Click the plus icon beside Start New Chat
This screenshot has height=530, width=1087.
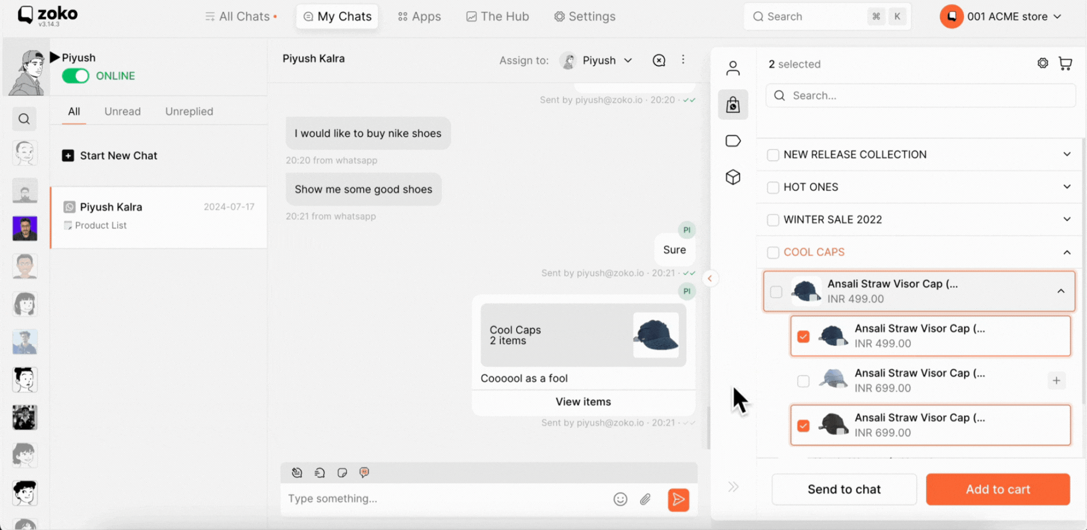(x=68, y=155)
